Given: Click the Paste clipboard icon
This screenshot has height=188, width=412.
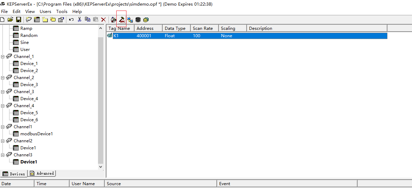Looking at the screenshot, I should pos(96,19).
